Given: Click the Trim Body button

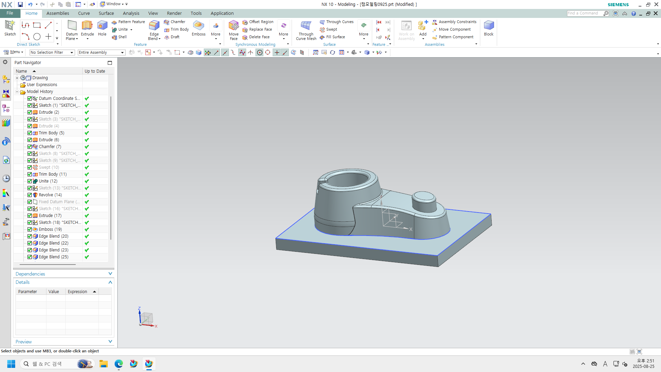Looking at the screenshot, I should (x=177, y=30).
